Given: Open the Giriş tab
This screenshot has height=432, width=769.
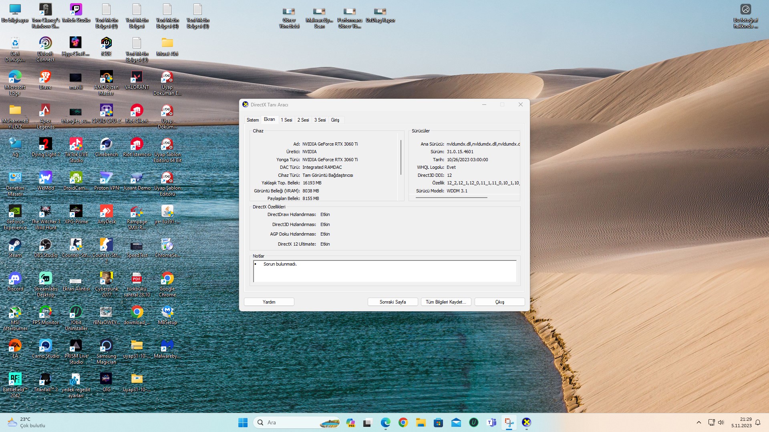Looking at the screenshot, I should pyautogui.click(x=335, y=120).
